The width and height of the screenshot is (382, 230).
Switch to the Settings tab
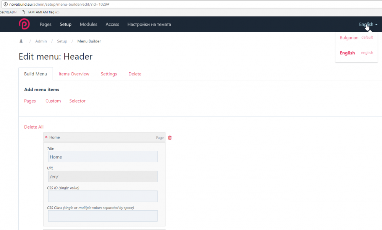point(108,74)
